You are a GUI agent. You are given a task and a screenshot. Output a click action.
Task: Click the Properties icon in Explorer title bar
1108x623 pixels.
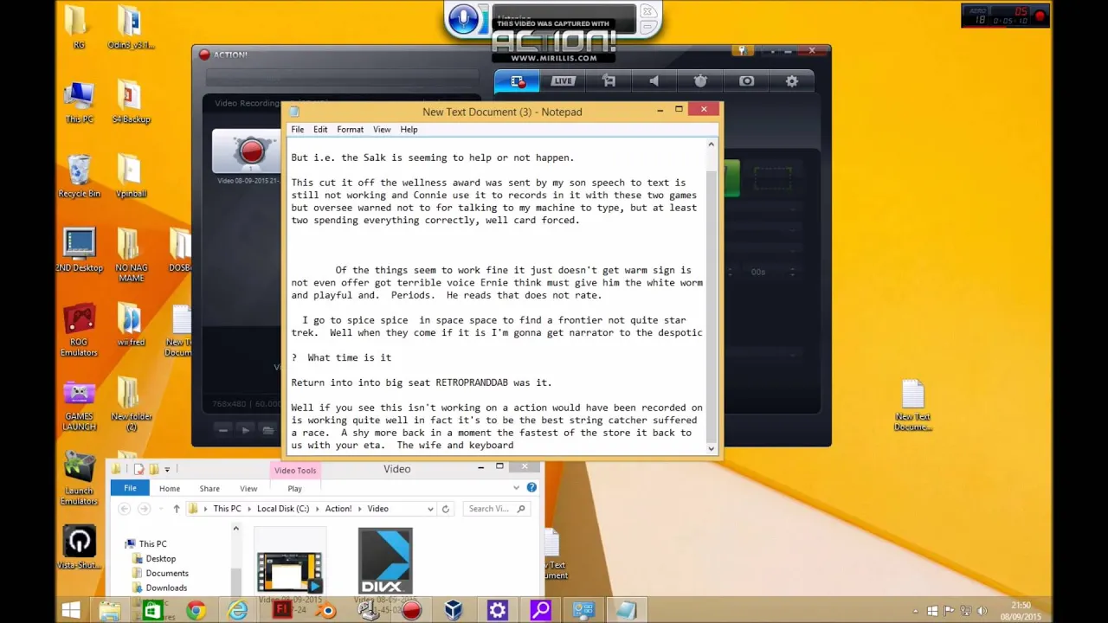pos(138,469)
